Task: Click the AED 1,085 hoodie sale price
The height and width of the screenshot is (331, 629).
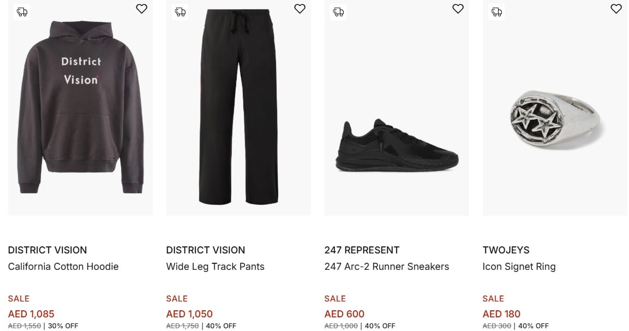Action: (x=31, y=314)
